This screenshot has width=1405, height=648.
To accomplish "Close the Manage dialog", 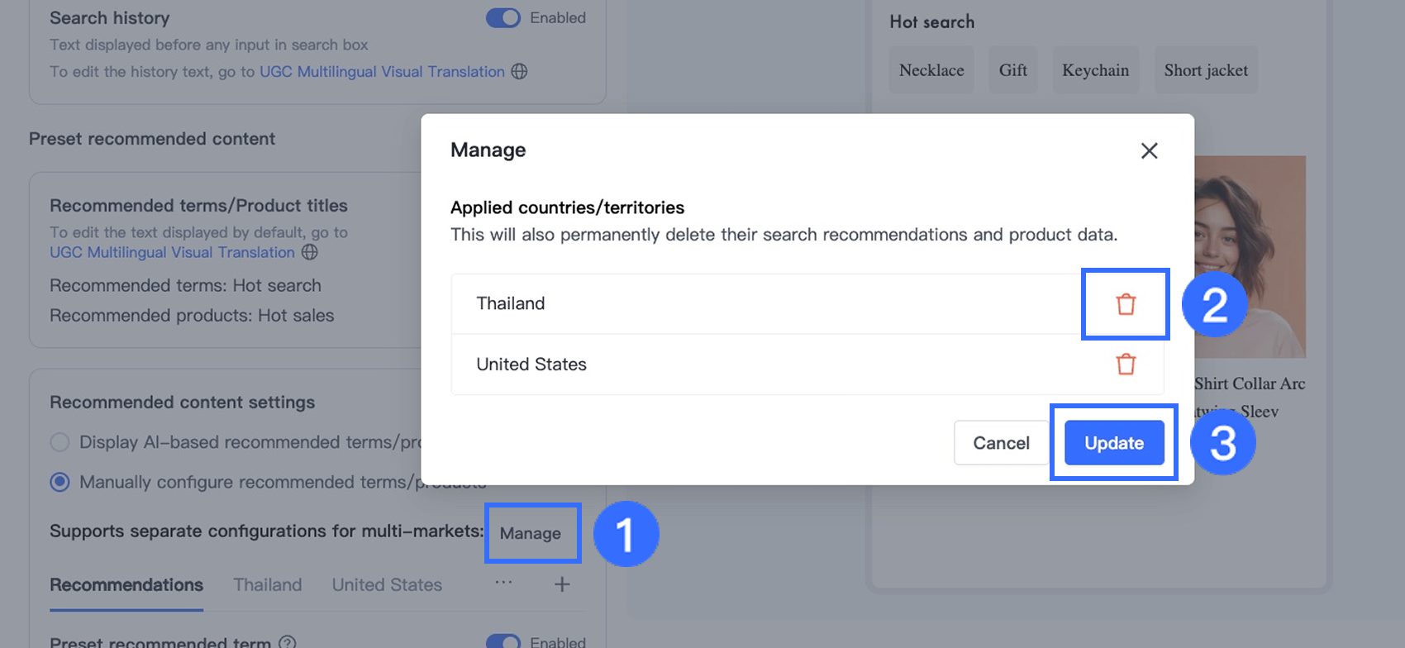I will [x=1149, y=150].
